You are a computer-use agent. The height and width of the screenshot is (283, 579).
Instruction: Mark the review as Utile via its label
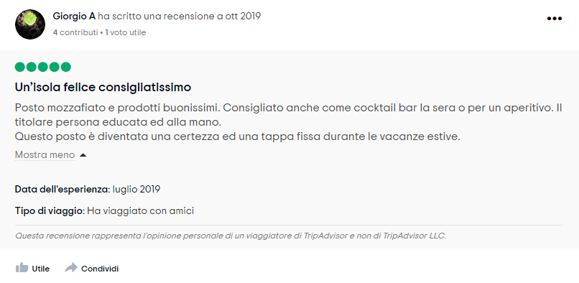(x=41, y=269)
